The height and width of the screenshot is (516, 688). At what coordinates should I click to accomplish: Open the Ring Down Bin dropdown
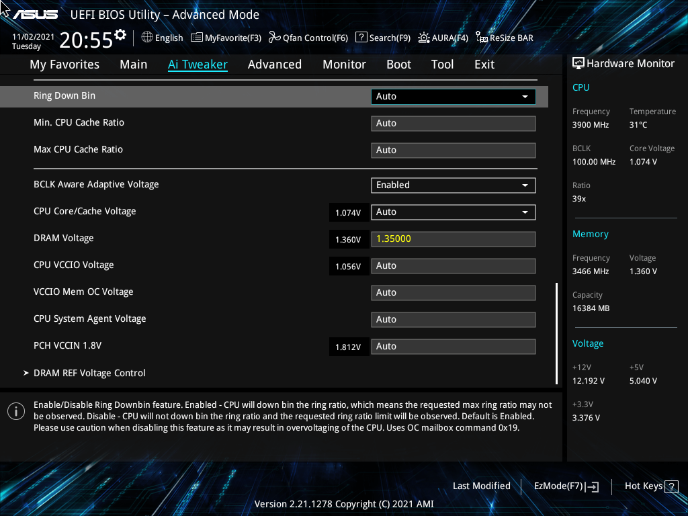454,97
